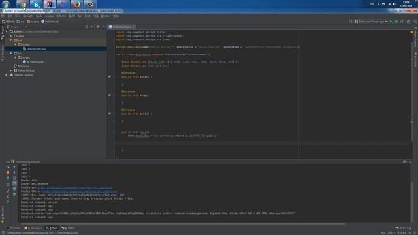Screen dimensions: 418x235
Task: Open the File menu
Action: pyautogui.click(x=3, y=16)
